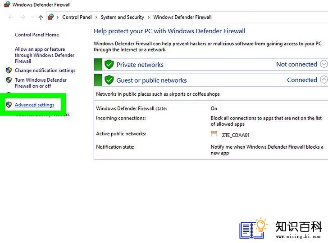The width and height of the screenshot is (328, 243).
Task: Click Guest or public networks heading
Action: [151, 80]
